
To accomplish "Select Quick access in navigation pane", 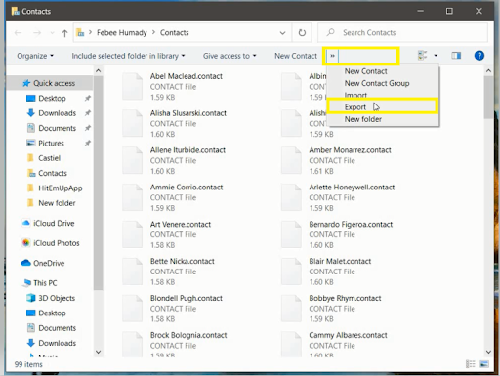I will (x=54, y=83).
